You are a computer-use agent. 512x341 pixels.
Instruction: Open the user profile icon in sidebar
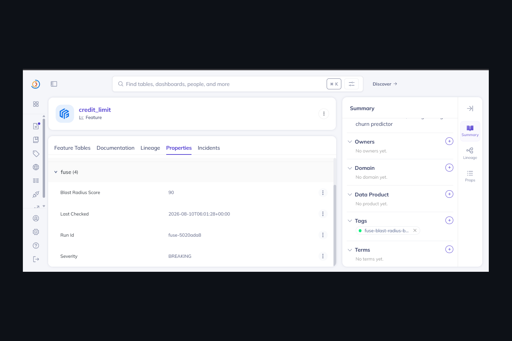pyautogui.click(x=36, y=218)
